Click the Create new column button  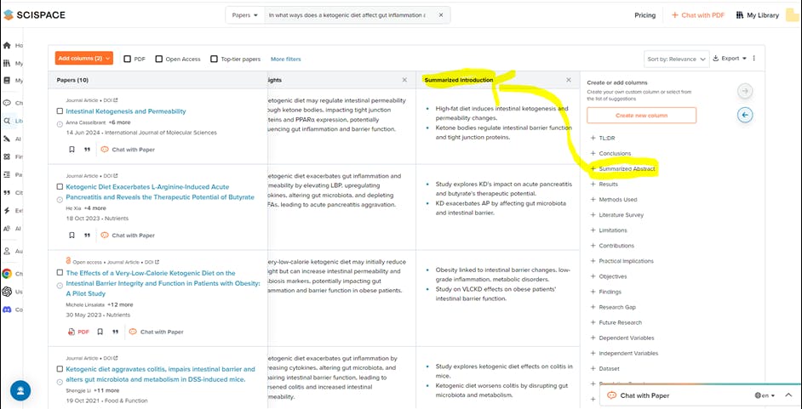(x=641, y=116)
